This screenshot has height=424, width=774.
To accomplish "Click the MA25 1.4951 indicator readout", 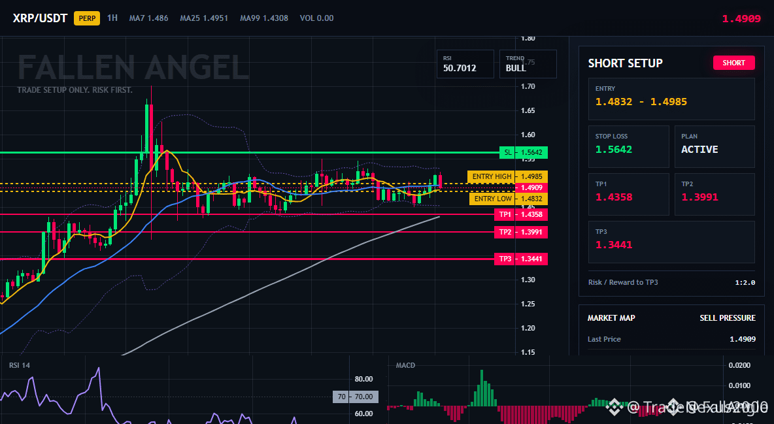I will [204, 18].
